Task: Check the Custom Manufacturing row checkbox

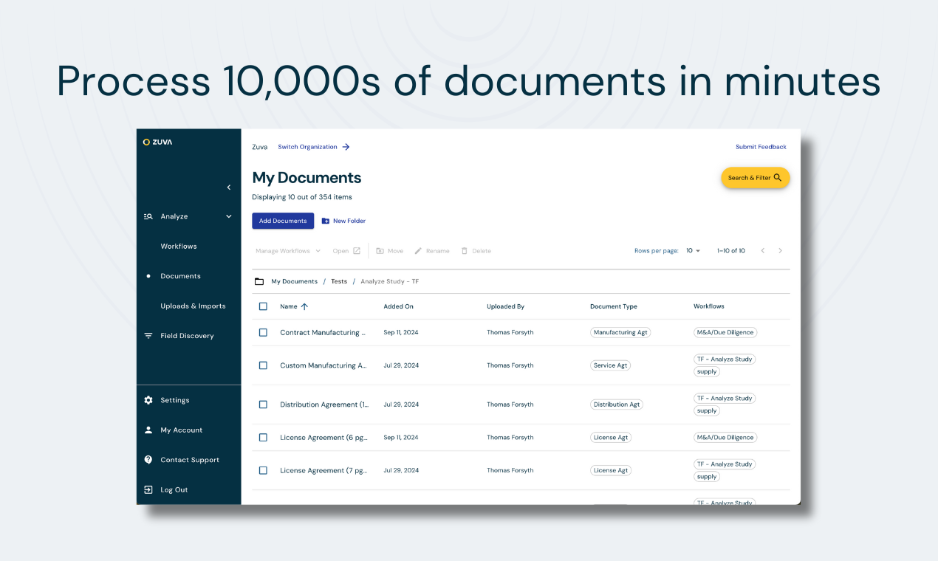Action: (x=263, y=365)
